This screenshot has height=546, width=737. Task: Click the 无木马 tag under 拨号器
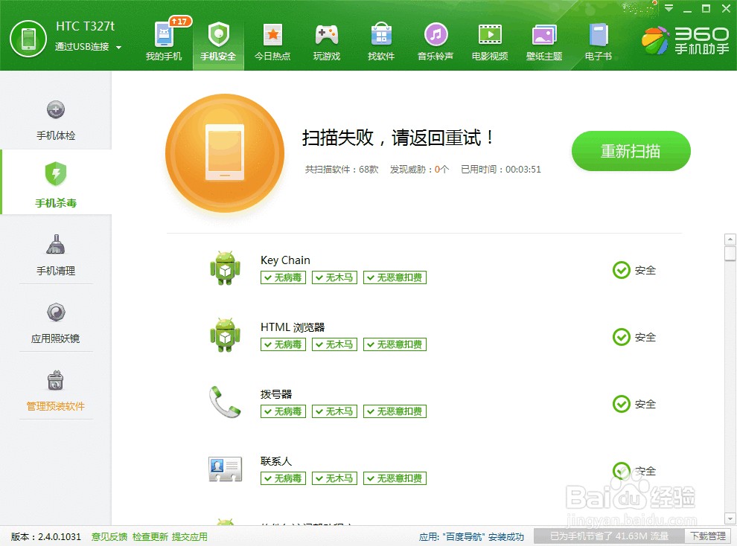point(335,411)
